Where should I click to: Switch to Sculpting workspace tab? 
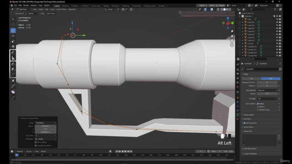tap(75, 6)
